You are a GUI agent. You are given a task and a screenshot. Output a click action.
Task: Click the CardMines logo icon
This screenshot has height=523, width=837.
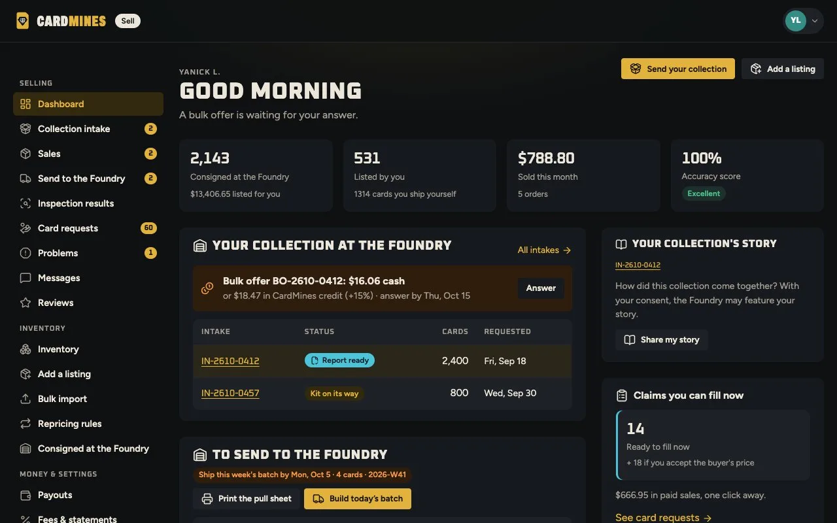[23, 21]
